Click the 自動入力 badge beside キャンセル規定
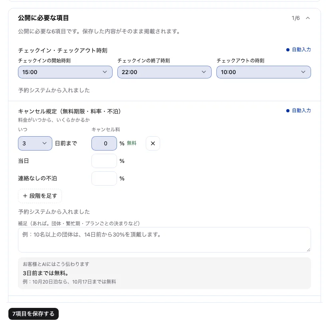 pyautogui.click(x=298, y=110)
